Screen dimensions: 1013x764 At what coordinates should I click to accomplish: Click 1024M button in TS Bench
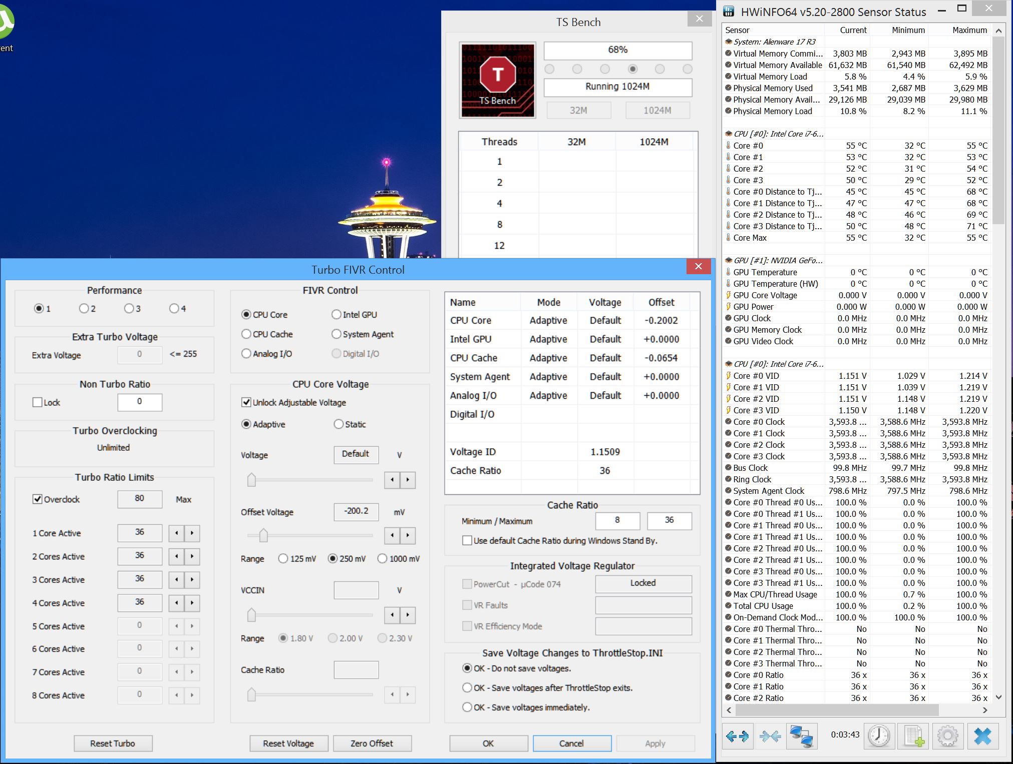coord(657,111)
